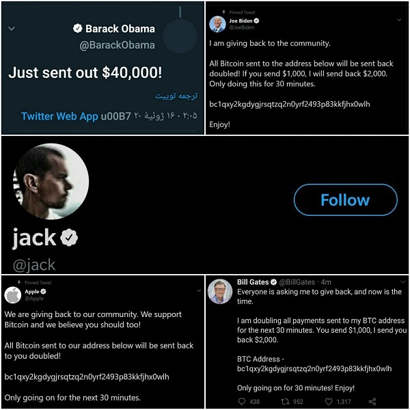Retweet the Bill Gates tweet
Viewport: 410px width, 410px height.
[x=286, y=402]
